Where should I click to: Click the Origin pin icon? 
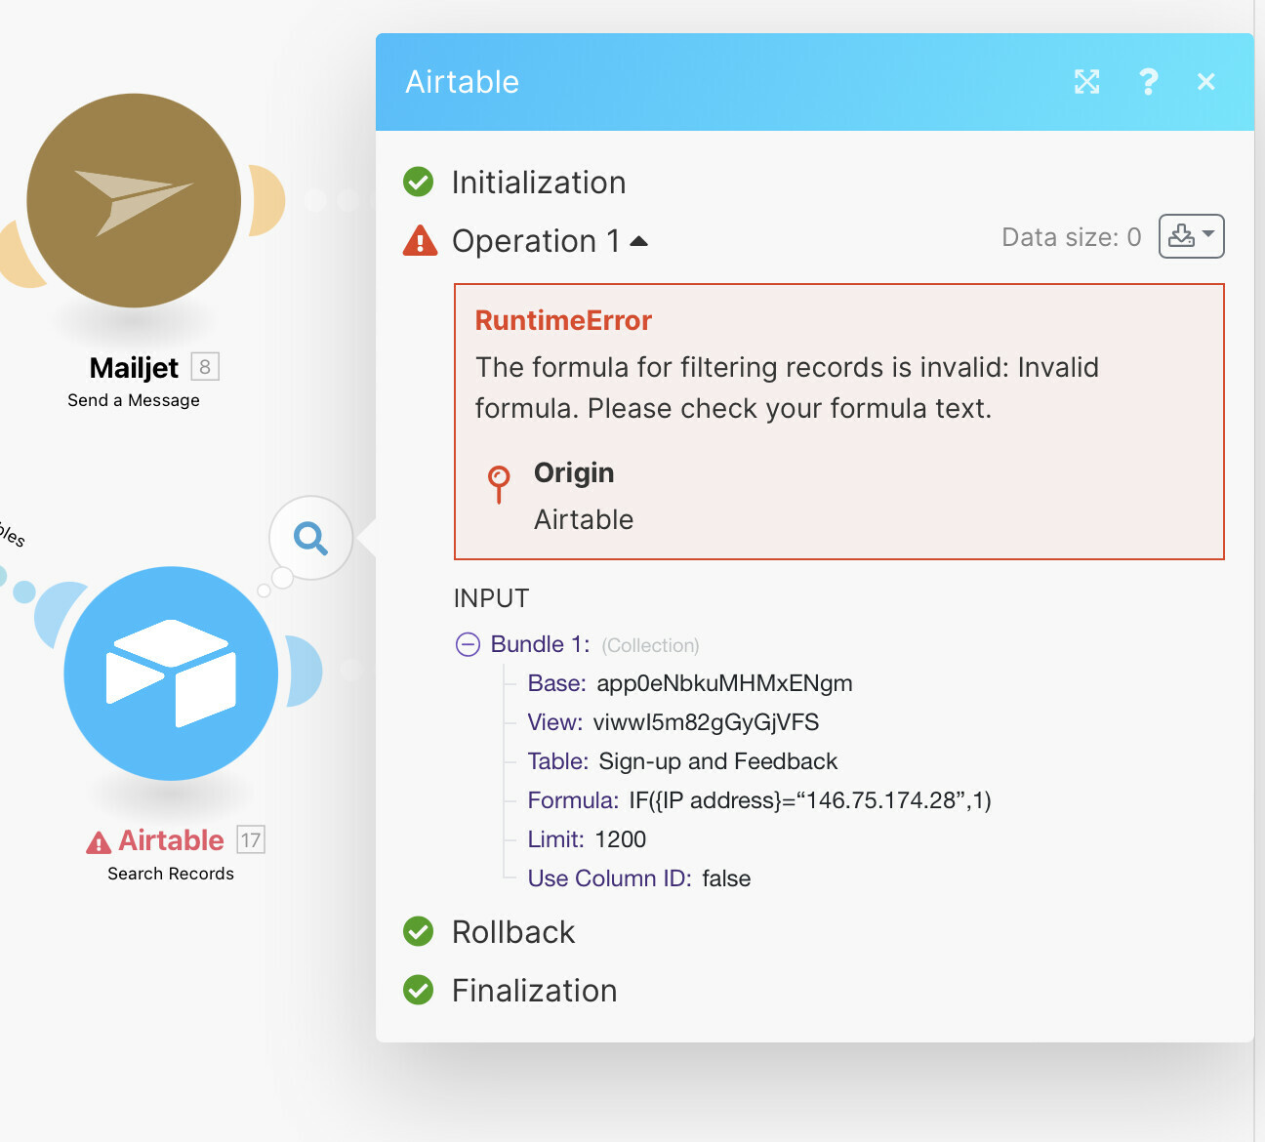(499, 483)
